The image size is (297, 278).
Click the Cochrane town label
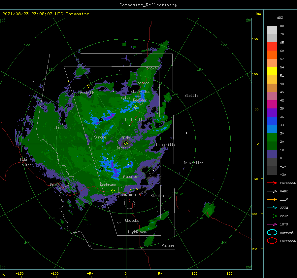click(x=108, y=185)
